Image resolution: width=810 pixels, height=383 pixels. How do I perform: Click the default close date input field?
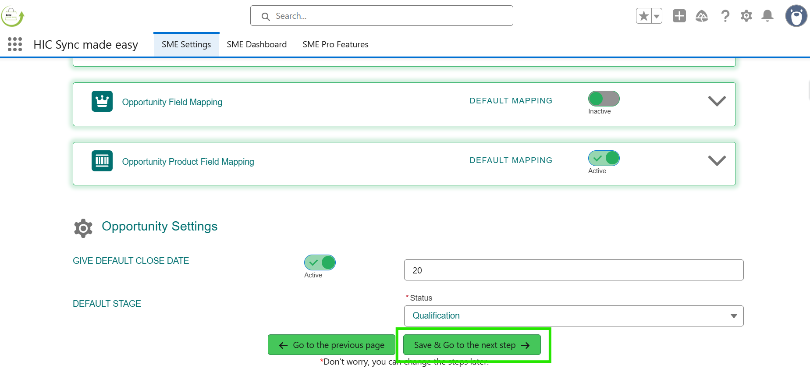pyautogui.click(x=573, y=270)
